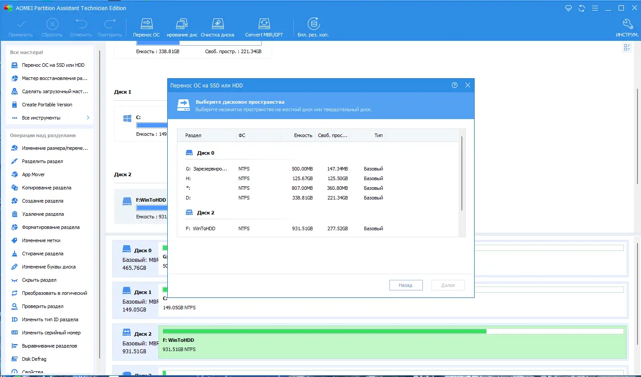Screen dimensions: 641x377
Task: Expand Все инструменты with its chevron arrow
Action: pos(88,118)
